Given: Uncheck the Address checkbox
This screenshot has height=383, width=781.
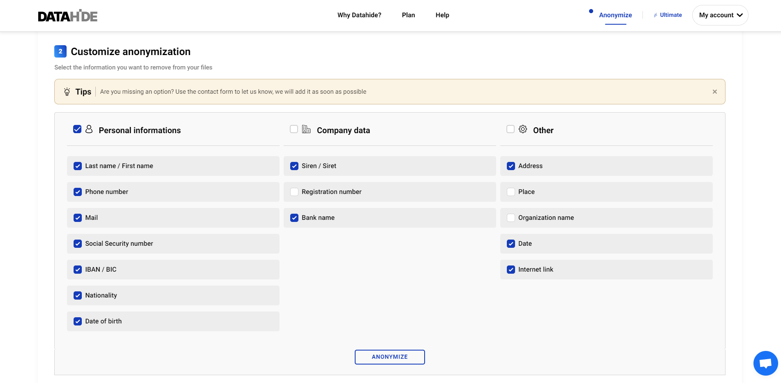Looking at the screenshot, I should tap(511, 166).
